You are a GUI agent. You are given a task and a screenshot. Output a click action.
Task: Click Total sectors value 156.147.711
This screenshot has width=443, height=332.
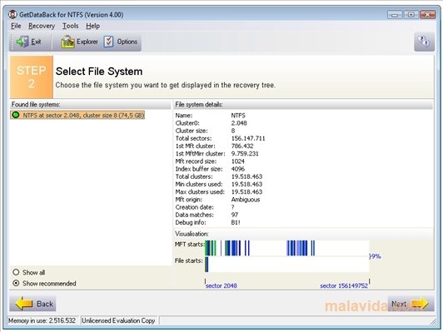(248, 138)
